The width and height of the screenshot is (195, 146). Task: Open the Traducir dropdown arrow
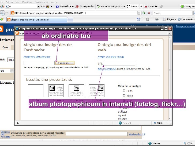point(141,6)
